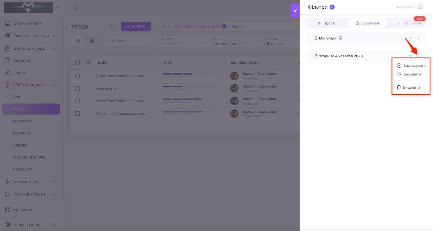Image resolution: width=433 pixels, height=231 pixels.
Task: Click stage progress bar for Повторна відправка докум
Action: (x=192, y=112)
